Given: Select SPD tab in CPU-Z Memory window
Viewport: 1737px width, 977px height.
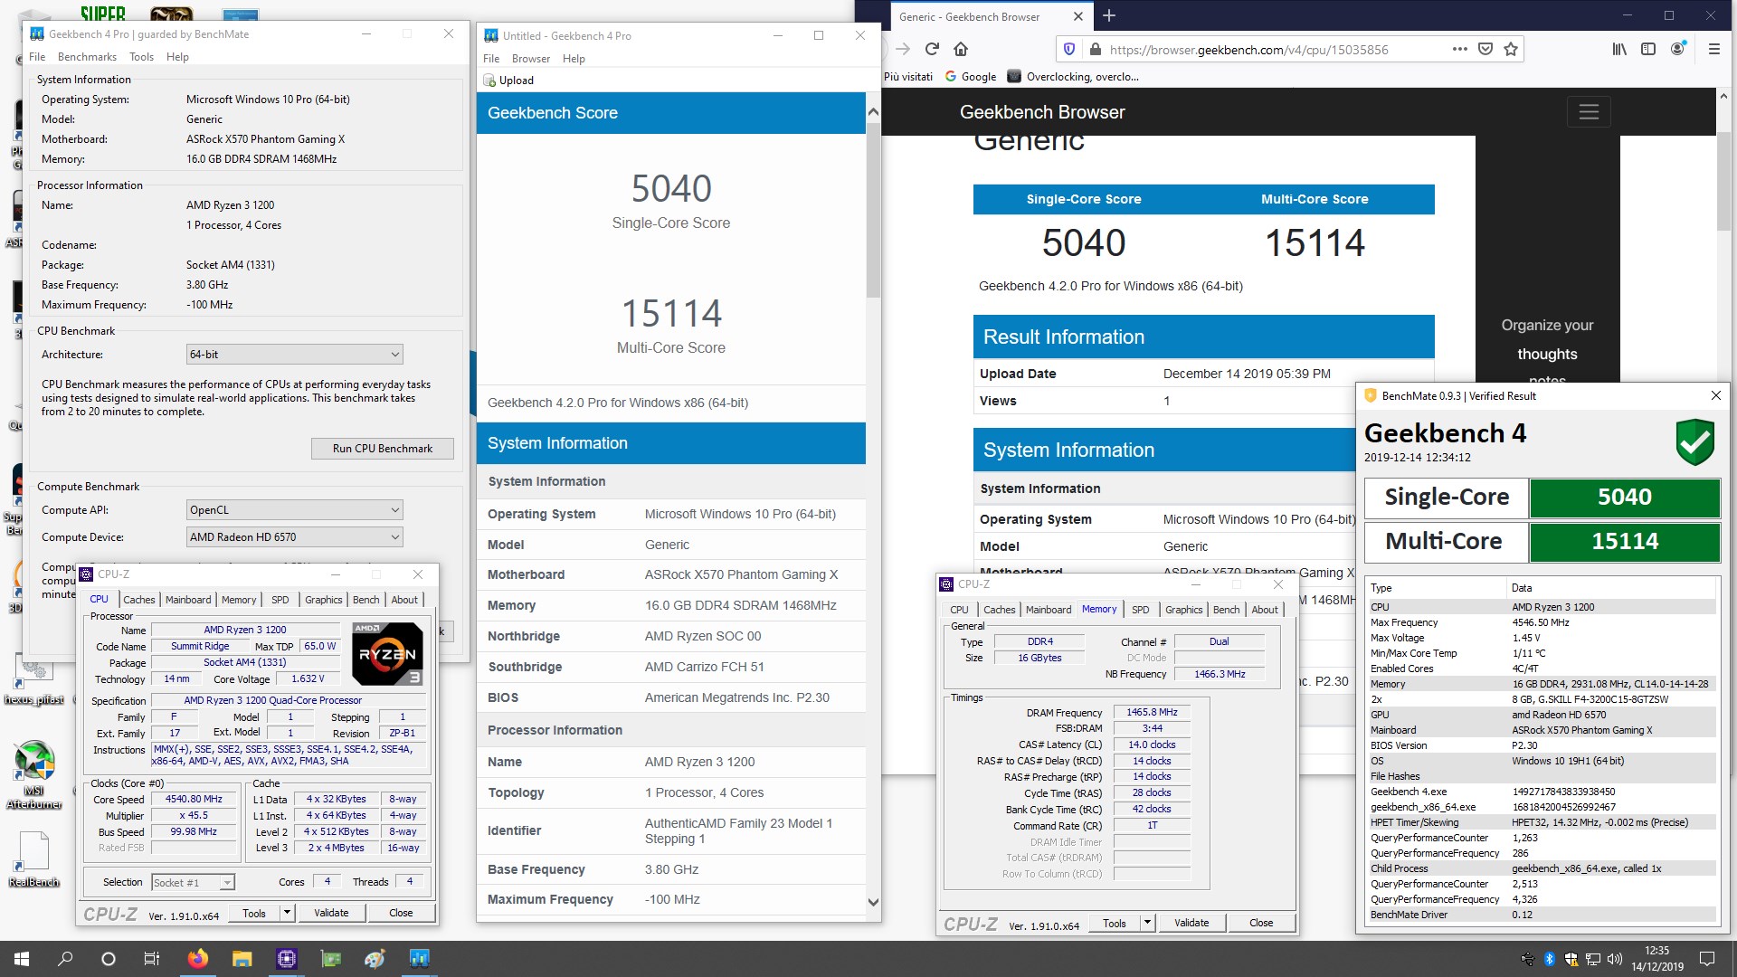Looking at the screenshot, I should tap(1140, 610).
